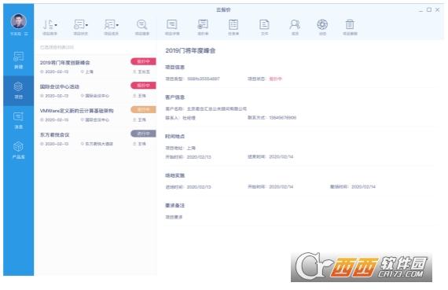Click the red status badge on 2019将门年度创新峰会
This screenshot has width=448, height=290.
(143, 61)
